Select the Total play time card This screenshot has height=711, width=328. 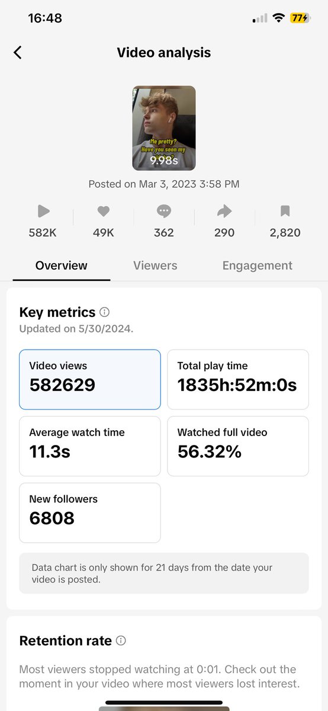pyautogui.click(x=238, y=379)
